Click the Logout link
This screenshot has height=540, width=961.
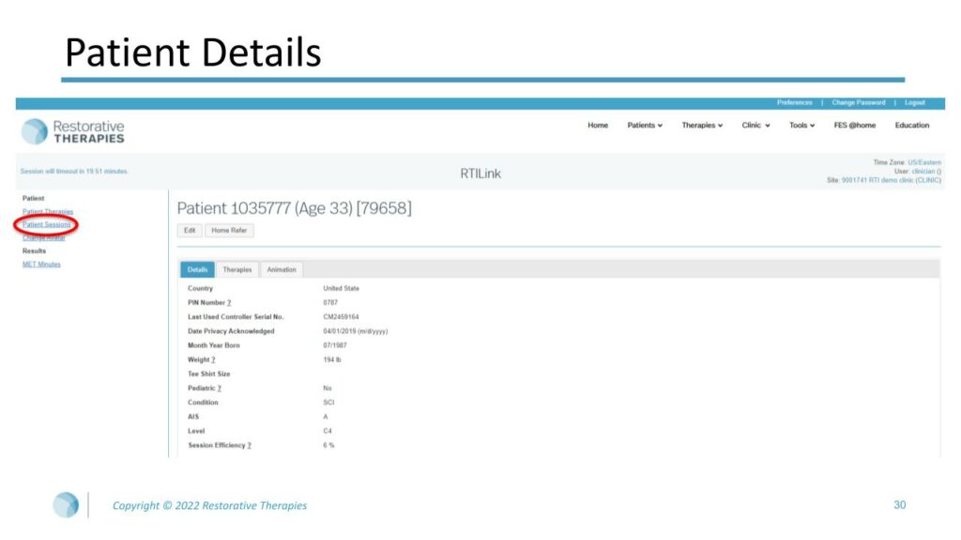[915, 103]
